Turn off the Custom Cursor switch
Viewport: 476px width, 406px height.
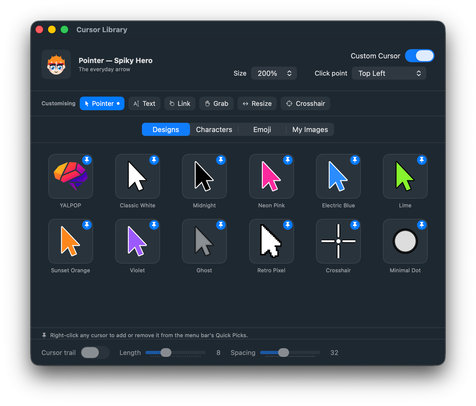pos(420,56)
